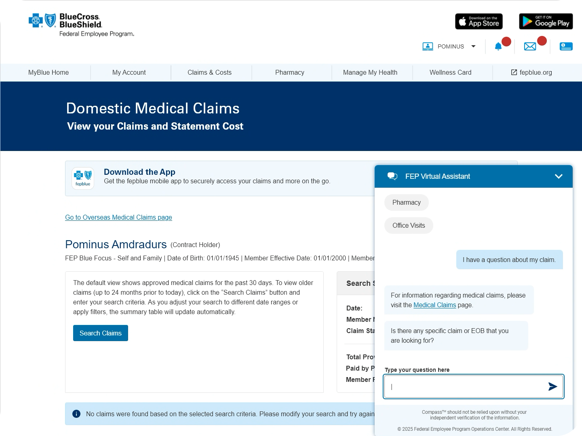This screenshot has height=436, width=582.
Task: Click the chat bubbles icon in assistant header
Action: 392,176
